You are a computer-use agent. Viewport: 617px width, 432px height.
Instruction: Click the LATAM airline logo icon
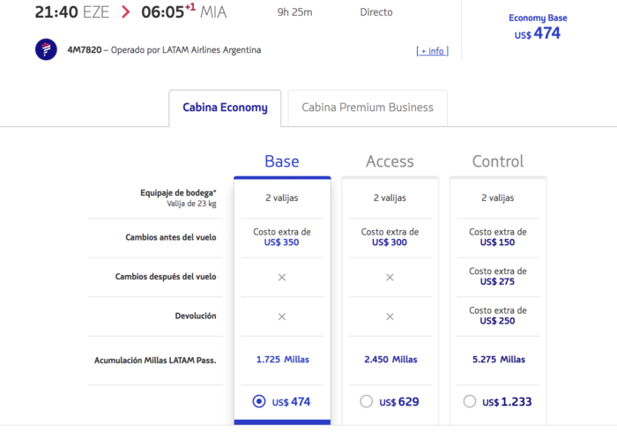[46, 49]
